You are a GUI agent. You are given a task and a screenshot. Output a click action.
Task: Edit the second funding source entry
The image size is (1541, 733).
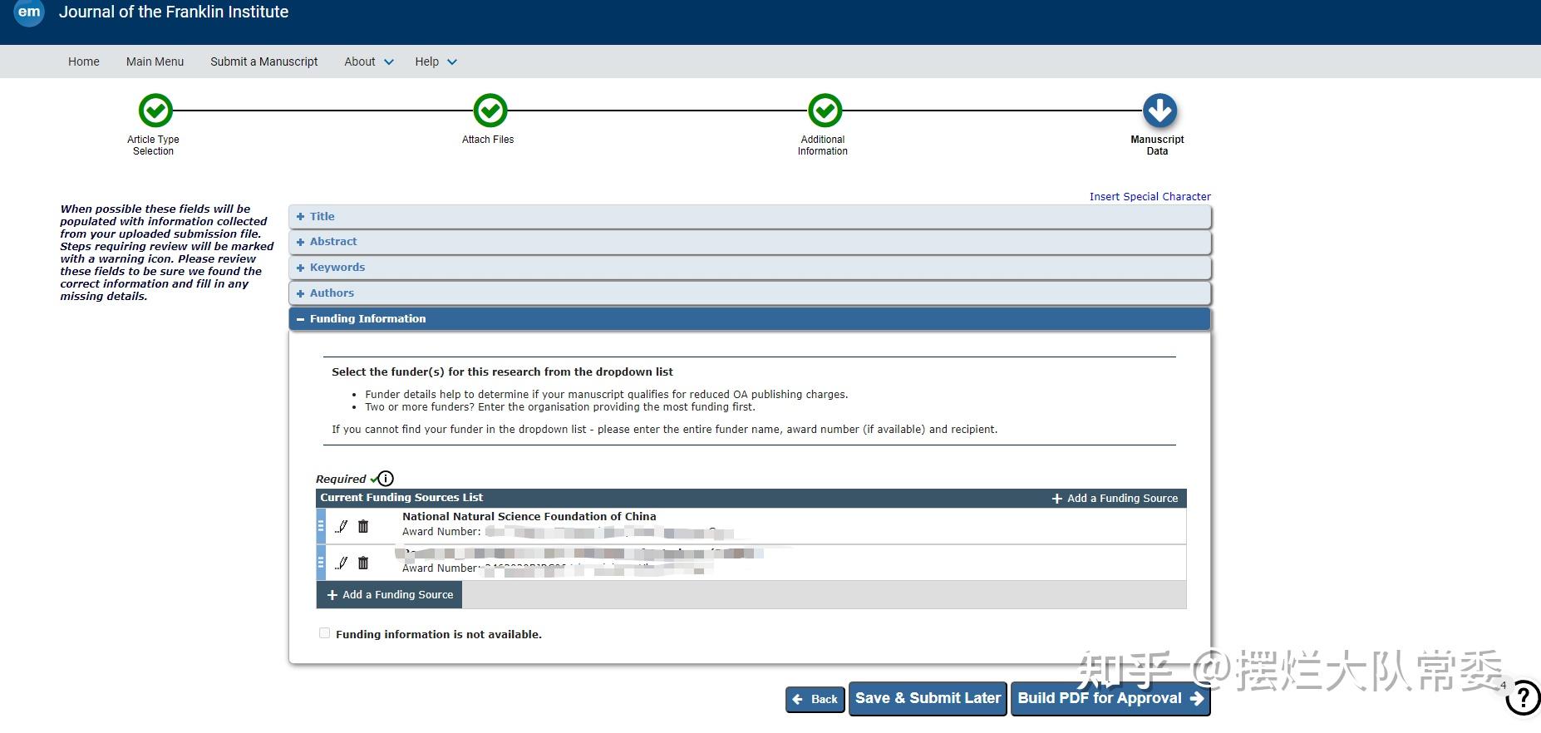click(342, 563)
